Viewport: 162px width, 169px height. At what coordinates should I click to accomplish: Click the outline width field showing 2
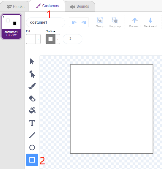point(73,39)
